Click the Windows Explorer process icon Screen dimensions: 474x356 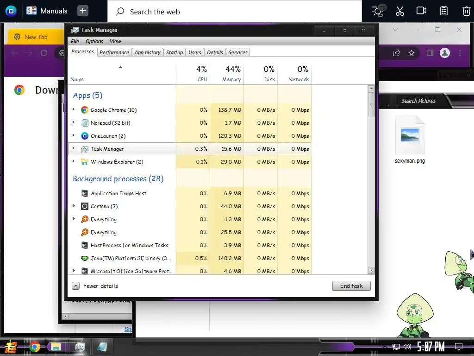85,162
